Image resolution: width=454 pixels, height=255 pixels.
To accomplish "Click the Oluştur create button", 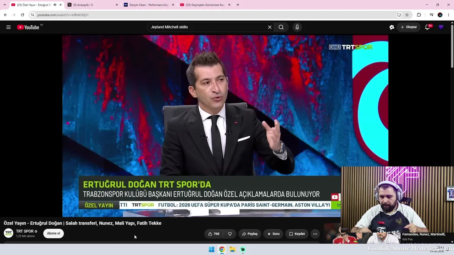I will (x=409, y=27).
